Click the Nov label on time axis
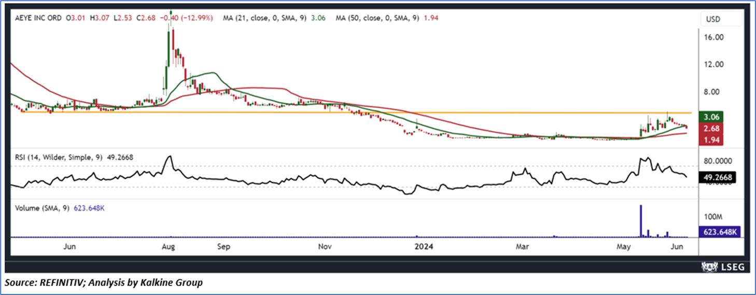This screenshot has height=295, width=756. click(x=325, y=247)
